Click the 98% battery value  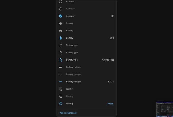coord(112,38)
